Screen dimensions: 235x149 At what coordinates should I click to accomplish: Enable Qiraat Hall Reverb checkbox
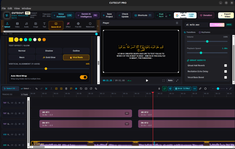[x=226, y=66]
